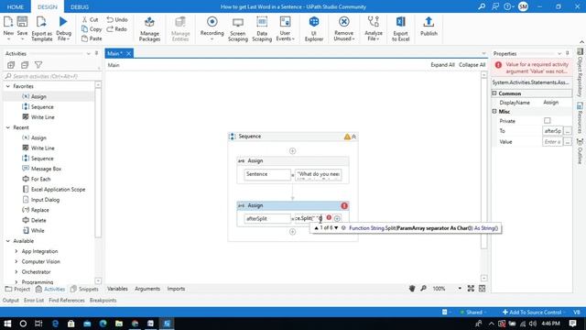Save the current workflow
Viewport: 586px width, 330px height.
tap(22, 27)
